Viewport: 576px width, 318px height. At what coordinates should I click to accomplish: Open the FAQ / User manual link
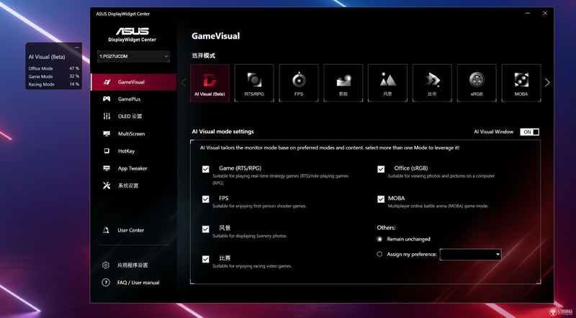point(138,282)
